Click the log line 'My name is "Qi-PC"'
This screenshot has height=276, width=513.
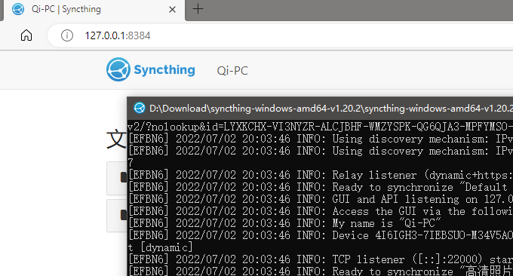point(284,223)
